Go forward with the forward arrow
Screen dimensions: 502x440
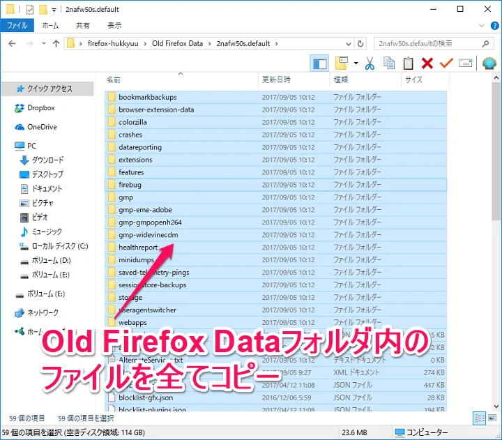point(29,43)
